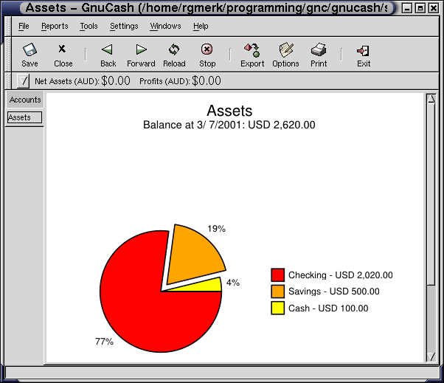This screenshot has height=383, width=444.
Task: Select the Assets tab in sidebar
Action: 24,117
